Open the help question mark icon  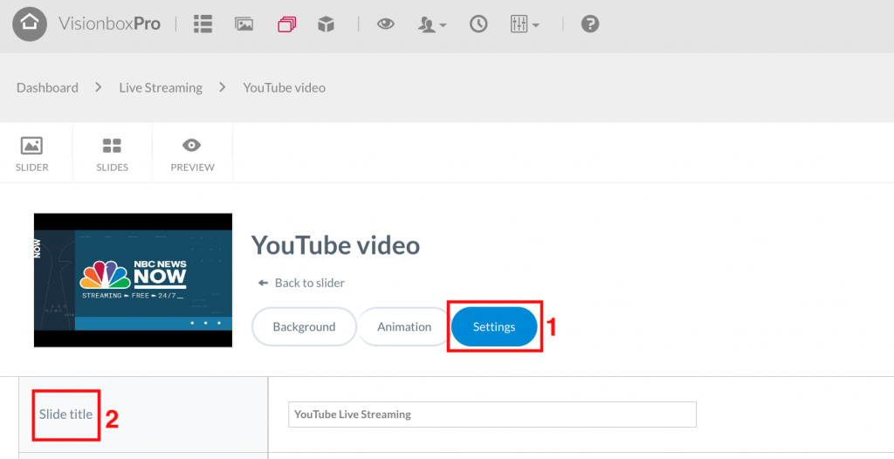pos(590,24)
